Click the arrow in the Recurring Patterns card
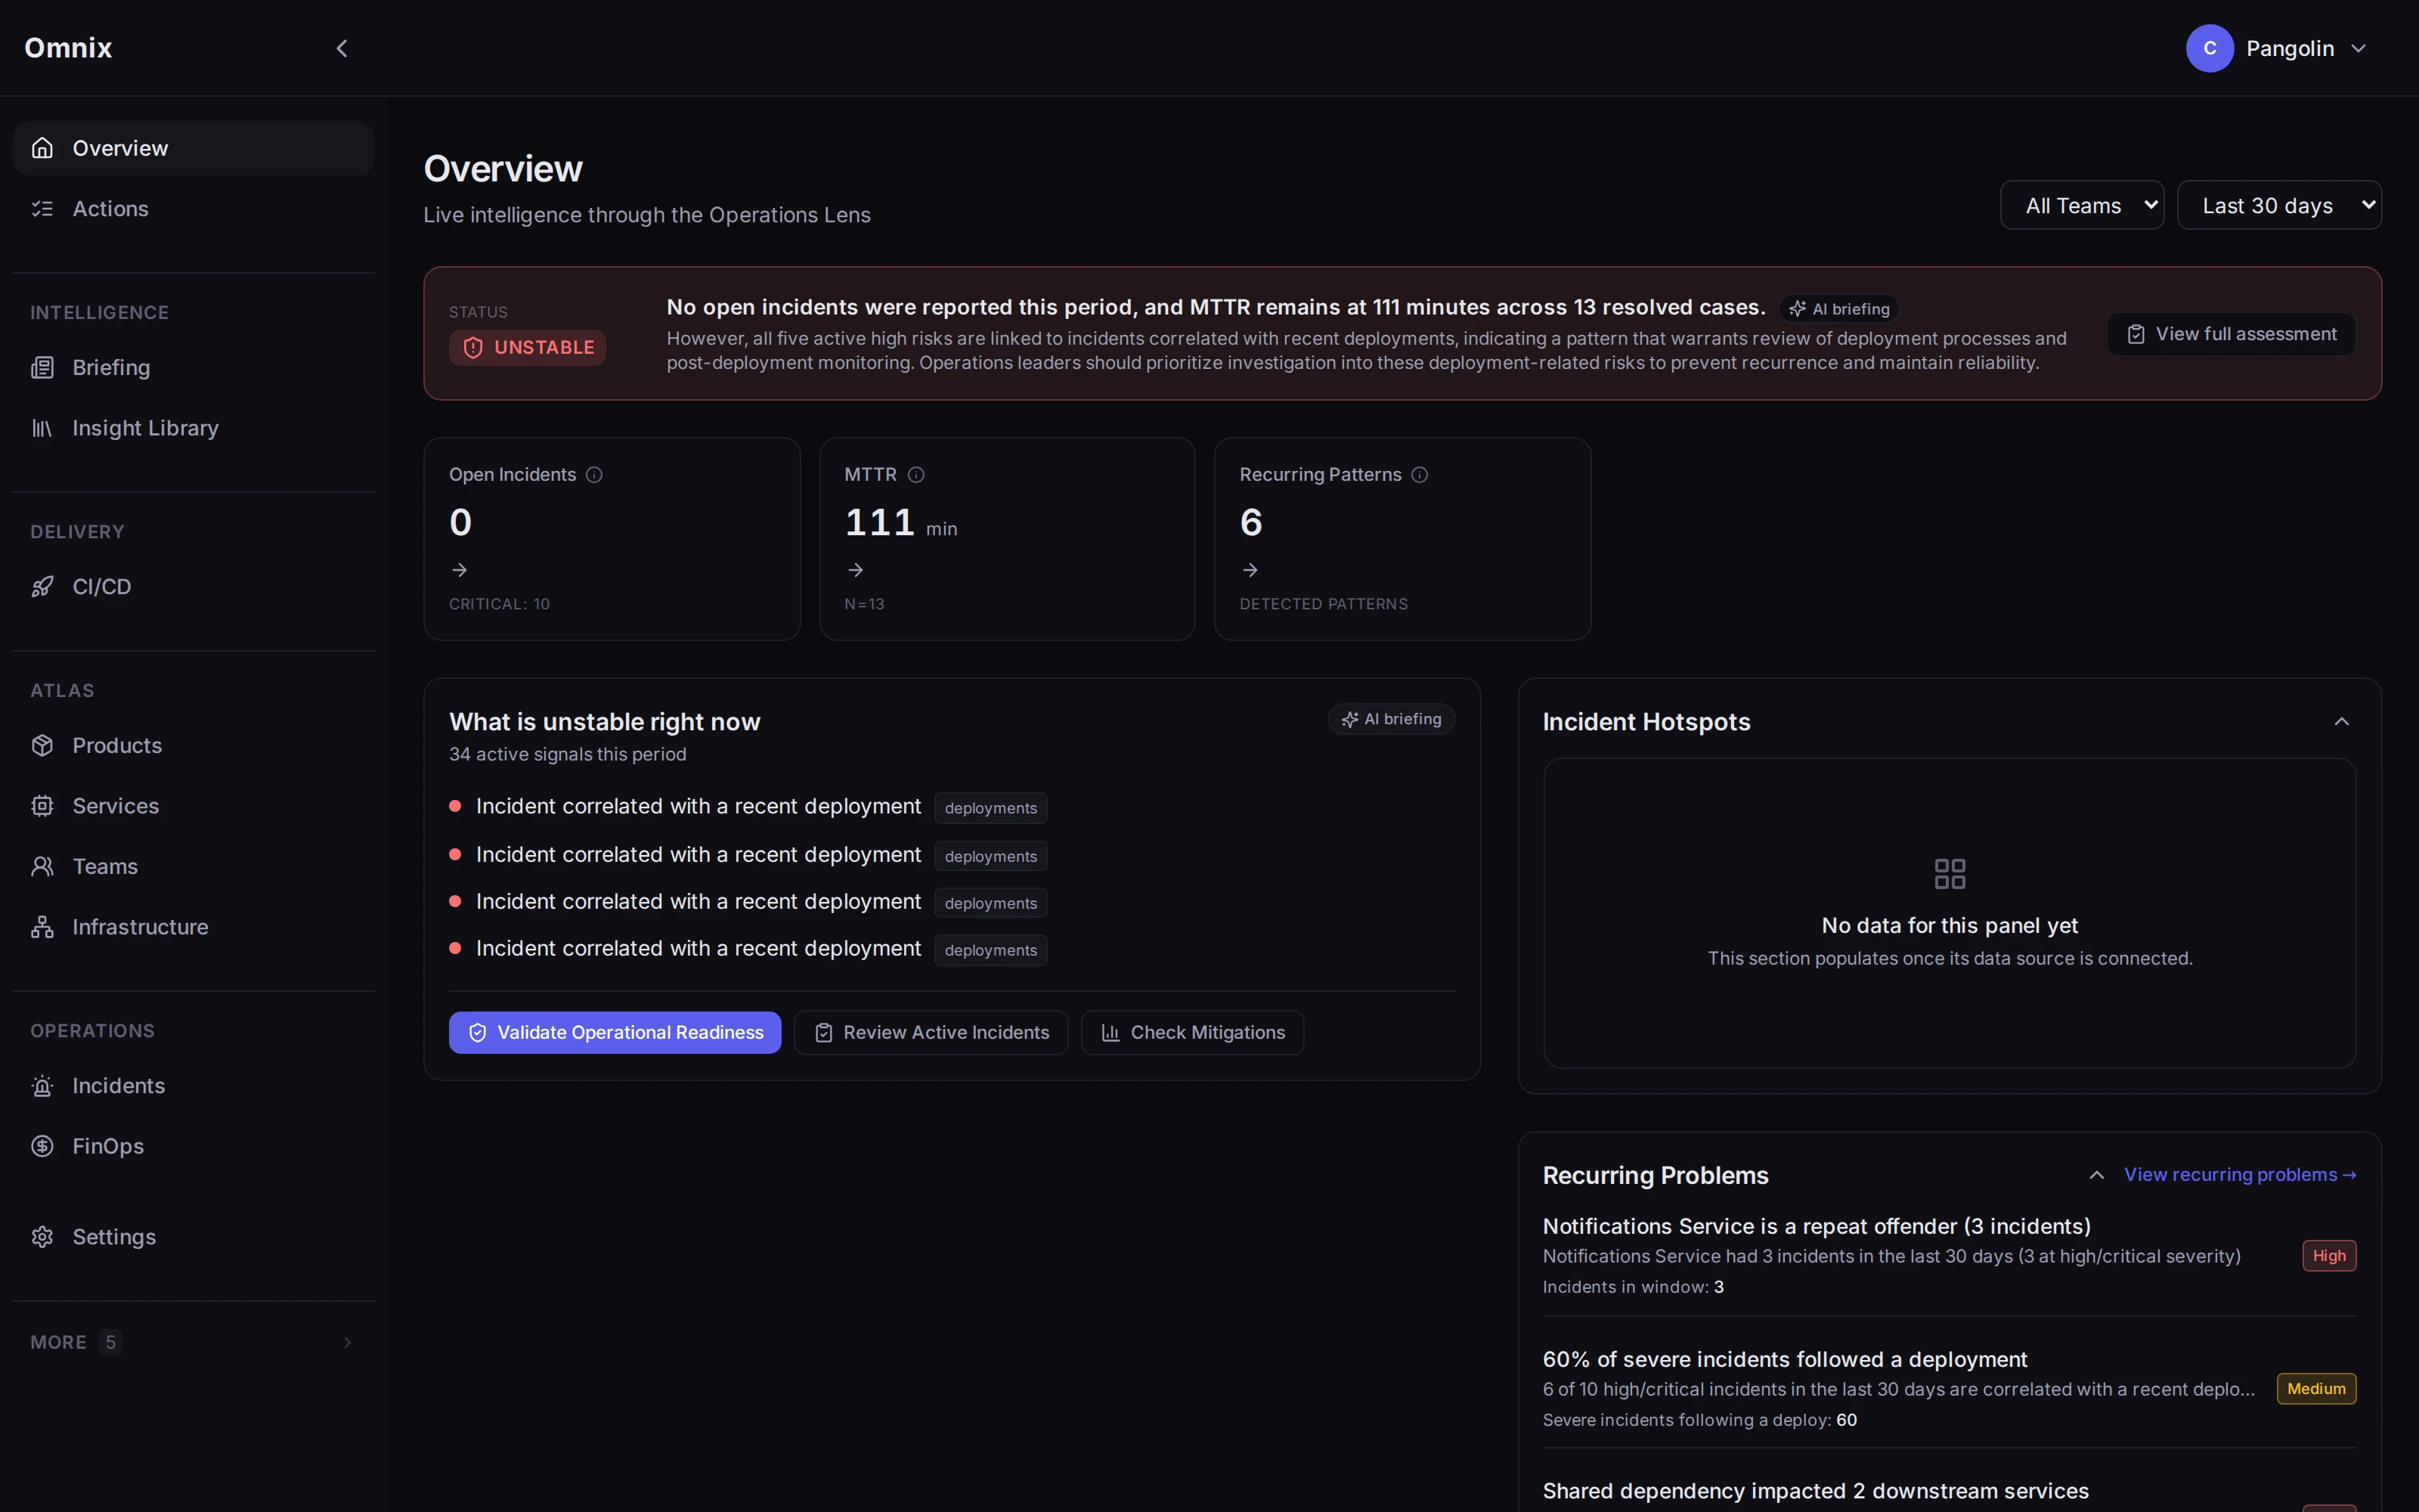Screen dimensions: 2419x1512 click(x=1250, y=570)
